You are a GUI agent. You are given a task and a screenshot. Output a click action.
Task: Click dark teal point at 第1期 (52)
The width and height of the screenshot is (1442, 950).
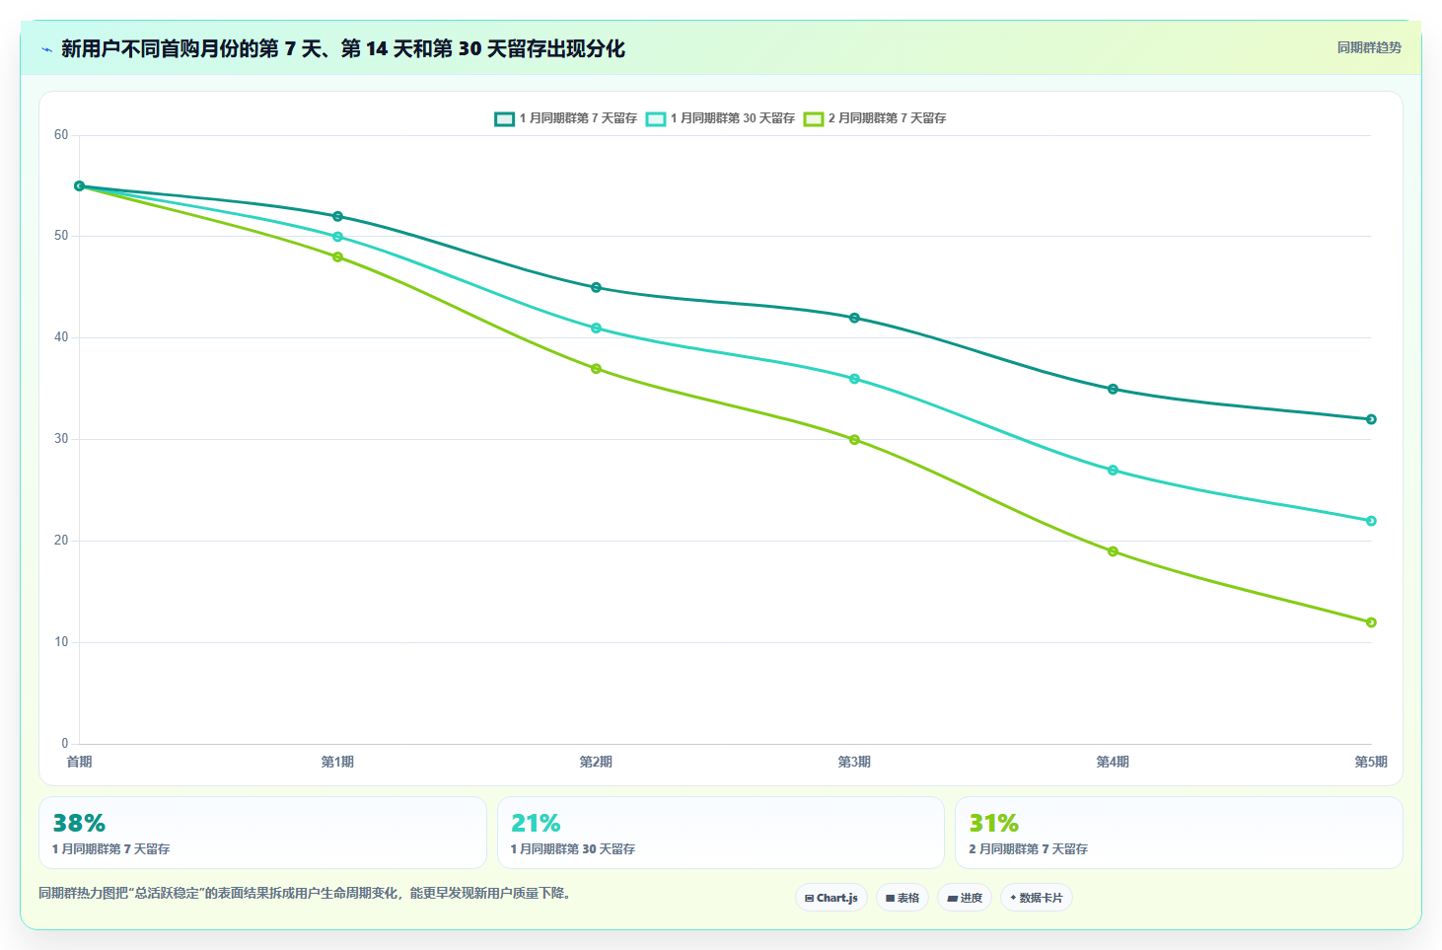(x=337, y=216)
